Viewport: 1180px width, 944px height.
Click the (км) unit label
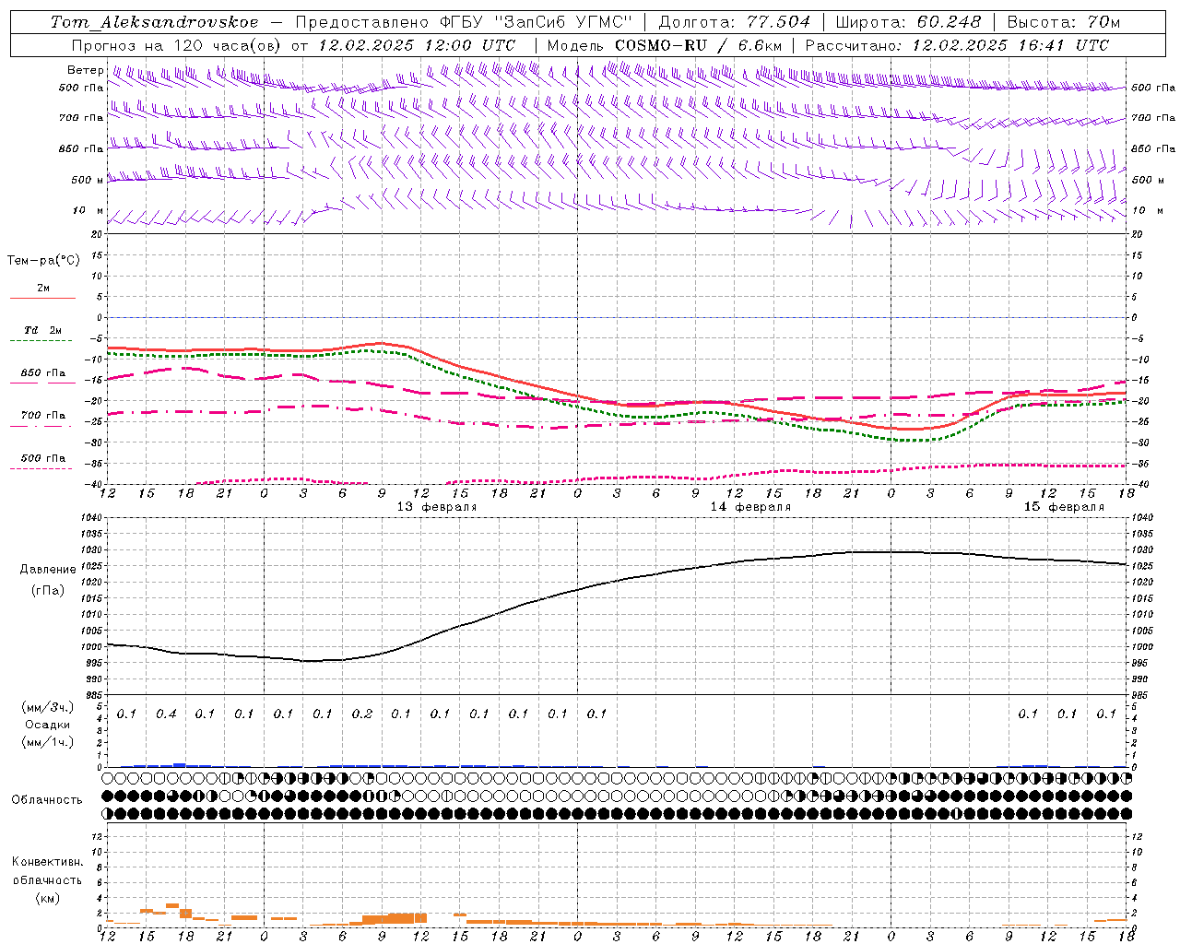(x=48, y=898)
